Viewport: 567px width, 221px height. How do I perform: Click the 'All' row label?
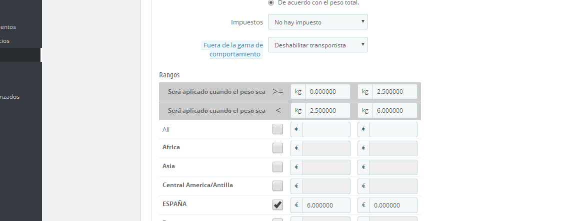(166, 129)
